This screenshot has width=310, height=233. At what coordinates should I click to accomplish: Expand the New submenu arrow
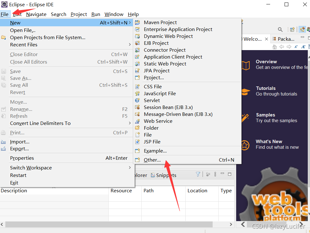pyautogui.click(x=130, y=23)
